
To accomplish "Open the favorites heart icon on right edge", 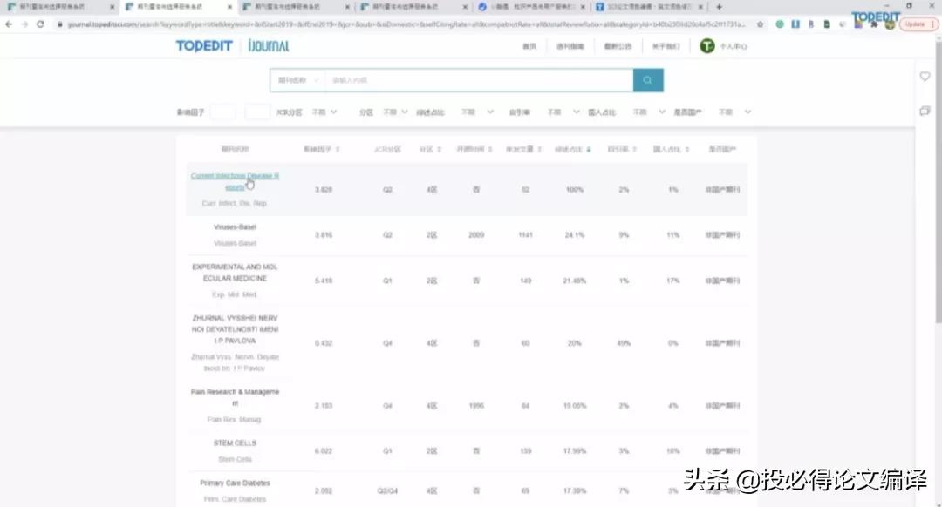I will tap(925, 77).
